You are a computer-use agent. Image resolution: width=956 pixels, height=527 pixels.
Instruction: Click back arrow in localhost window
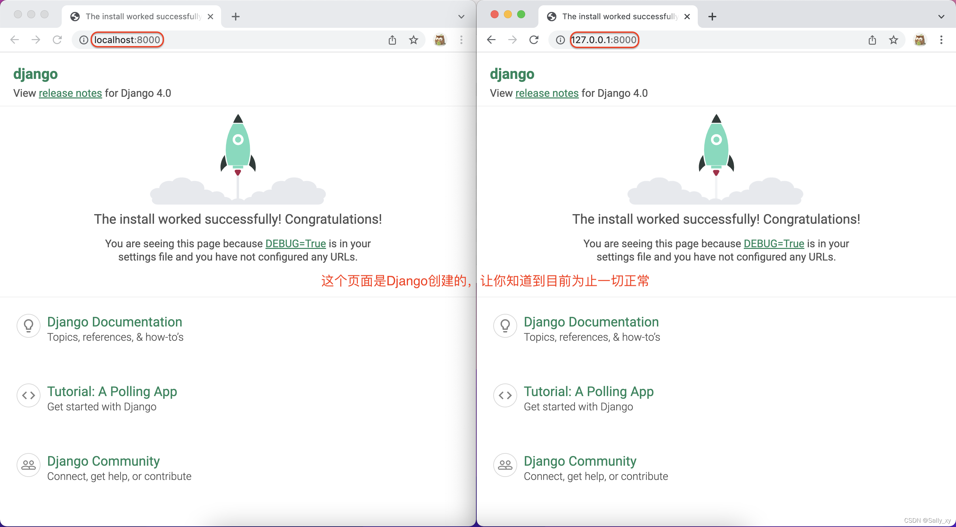(15, 40)
